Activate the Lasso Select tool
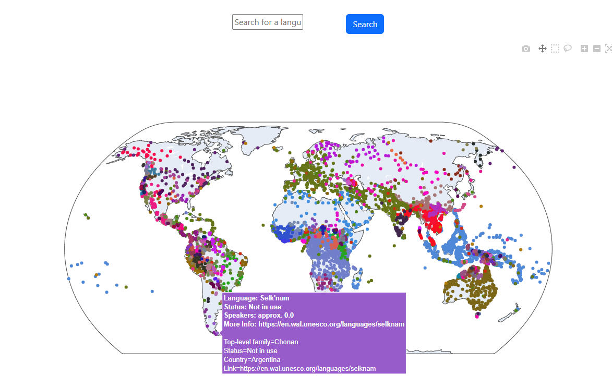The image size is (612, 387). pos(568,49)
